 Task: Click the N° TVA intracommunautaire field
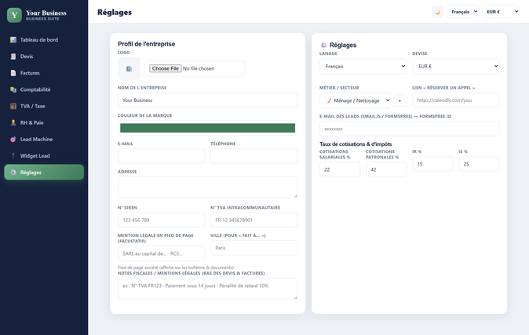pos(254,220)
